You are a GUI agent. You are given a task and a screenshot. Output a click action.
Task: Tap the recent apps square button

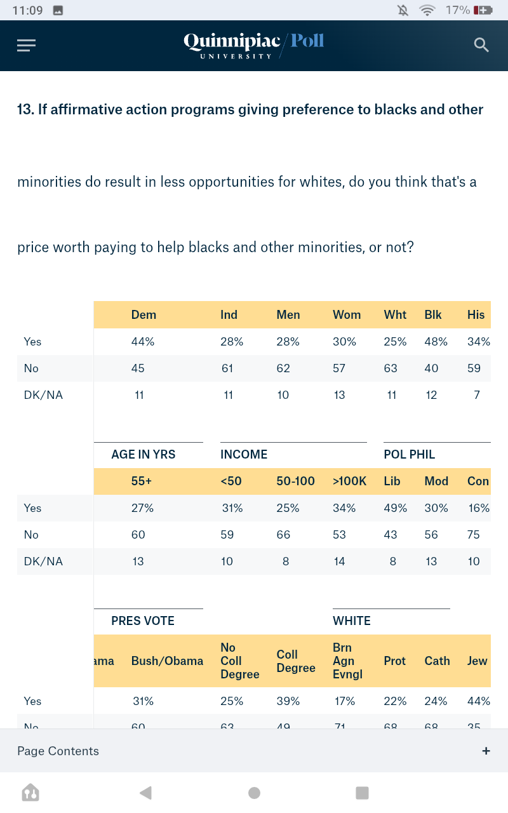(362, 793)
